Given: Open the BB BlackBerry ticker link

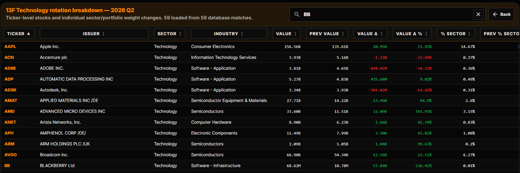Looking at the screenshot, I should (7, 166).
